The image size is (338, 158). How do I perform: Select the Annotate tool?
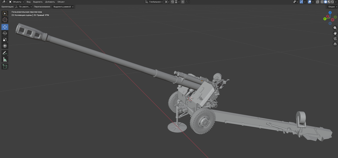click(5, 53)
